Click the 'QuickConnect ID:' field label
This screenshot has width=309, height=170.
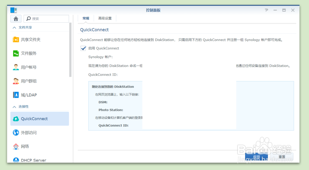103,75
